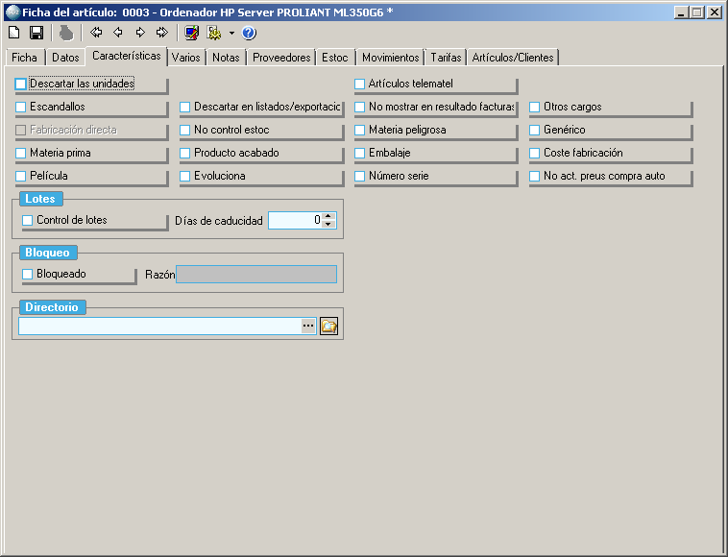The height and width of the screenshot is (557, 728).
Task: Enable No mostrar en resultado facturas
Action: point(359,108)
